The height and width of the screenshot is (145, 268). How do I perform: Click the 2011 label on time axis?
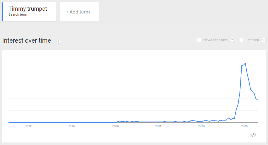tap(158, 126)
